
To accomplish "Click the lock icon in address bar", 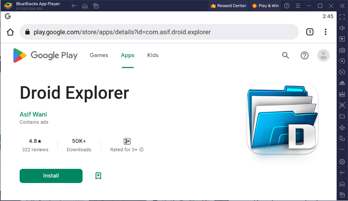I will 27,32.
